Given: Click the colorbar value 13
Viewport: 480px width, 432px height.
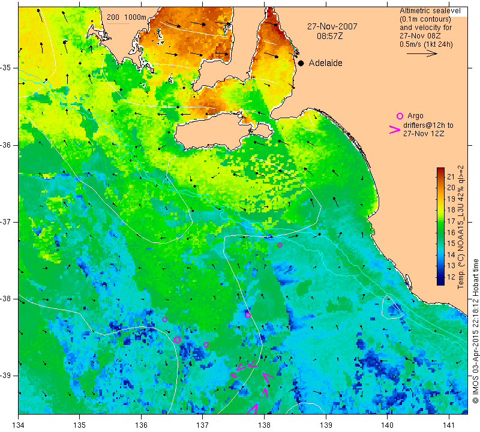Looking at the screenshot, I should (451, 266).
